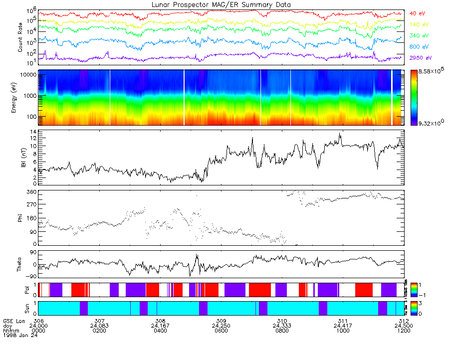Click the 'Phi' axis label
The width and height of the screenshot is (449, 349).
click(20, 218)
